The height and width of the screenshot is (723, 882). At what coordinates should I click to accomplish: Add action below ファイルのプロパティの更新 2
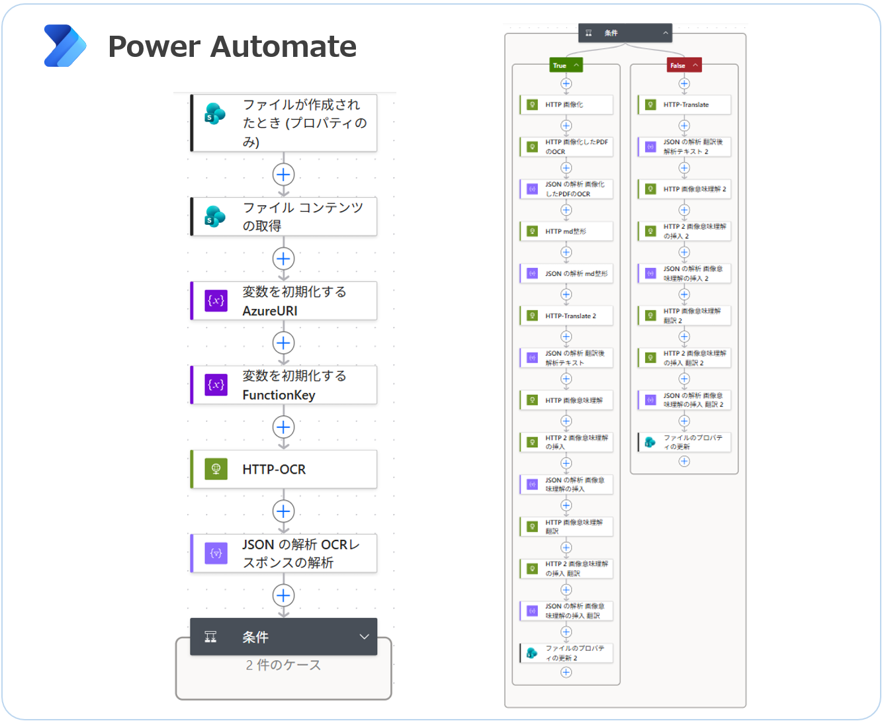[566, 672]
